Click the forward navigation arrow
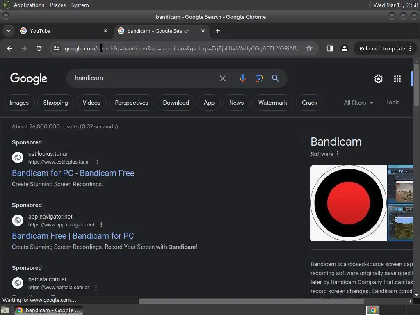This screenshot has width=420, height=315. [x=24, y=48]
